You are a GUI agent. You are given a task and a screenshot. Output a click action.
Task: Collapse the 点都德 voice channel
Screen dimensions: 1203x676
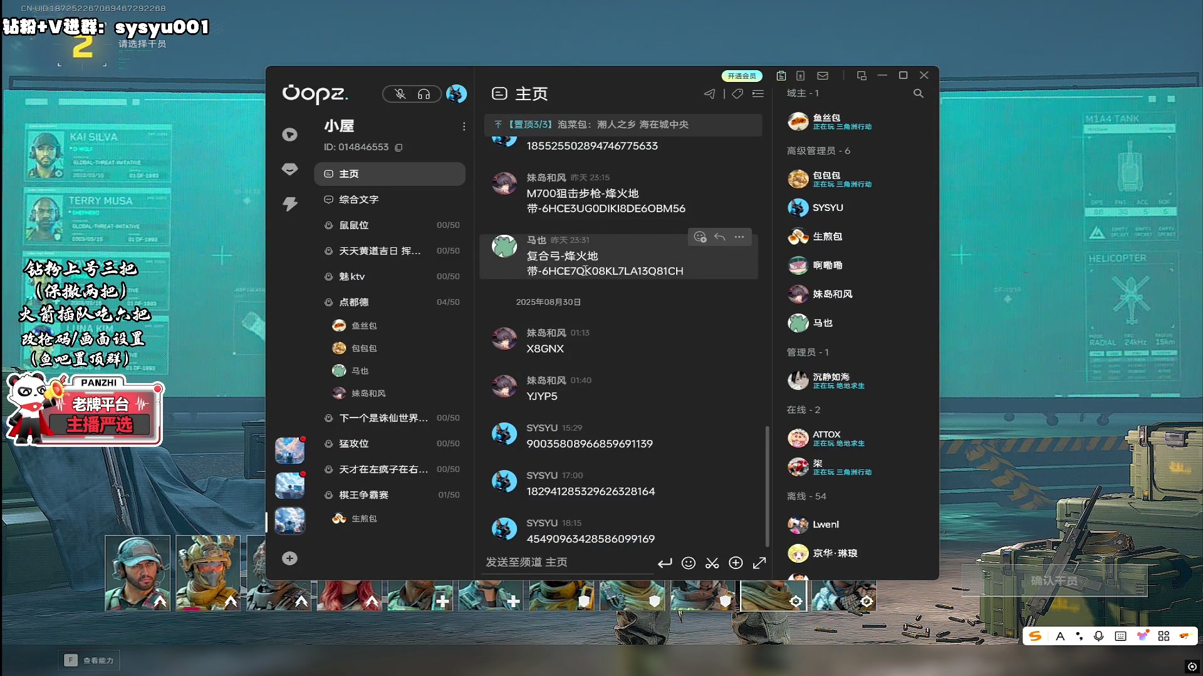pyautogui.click(x=390, y=302)
